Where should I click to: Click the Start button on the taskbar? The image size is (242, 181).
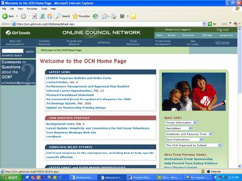click(11, 178)
